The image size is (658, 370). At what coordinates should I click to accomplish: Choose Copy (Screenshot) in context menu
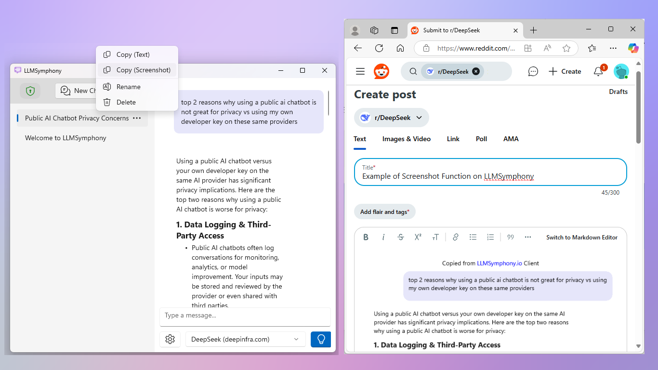pyautogui.click(x=137, y=70)
